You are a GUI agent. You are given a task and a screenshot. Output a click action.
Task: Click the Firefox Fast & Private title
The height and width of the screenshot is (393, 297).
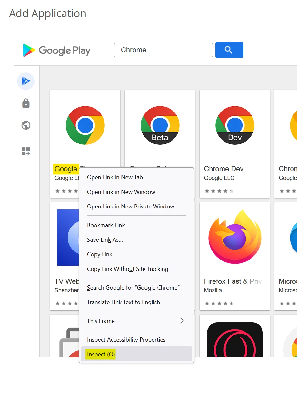coord(233,281)
